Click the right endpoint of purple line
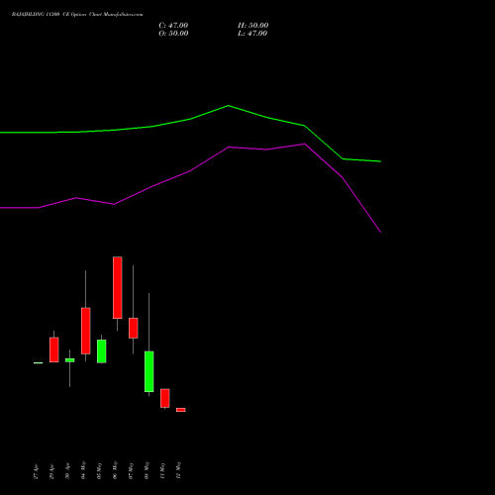This screenshot has height=495, width=495. 381,233
